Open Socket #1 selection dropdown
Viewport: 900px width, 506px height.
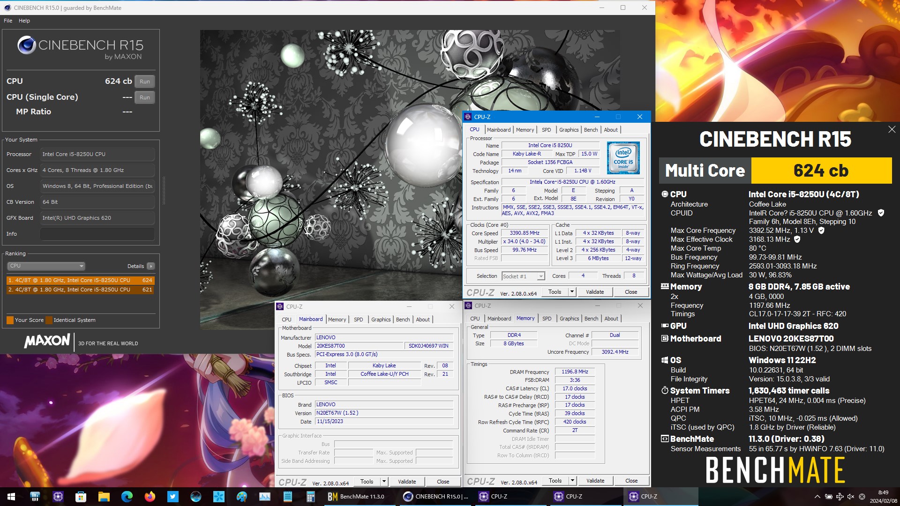[523, 276]
